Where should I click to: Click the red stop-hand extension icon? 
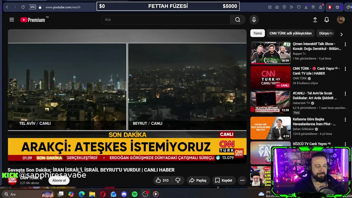pyautogui.click(x=330, y=7)
